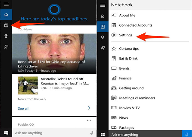Click Meetings & reminders calendar icon
Viewport: 192px width, 137px height.
(x=114, y=98)
